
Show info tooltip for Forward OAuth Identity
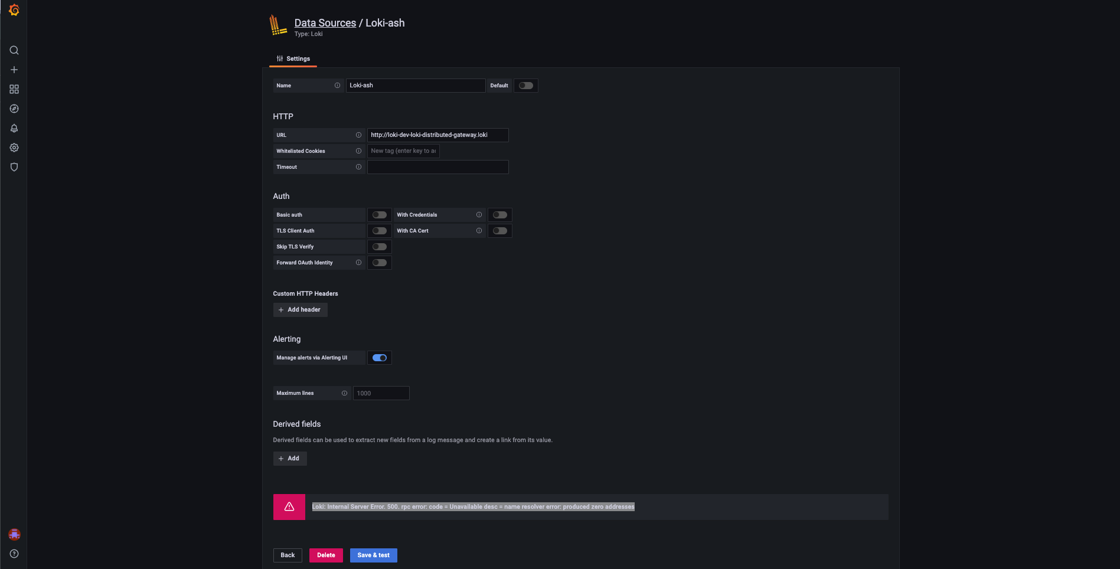coord(358,263)
